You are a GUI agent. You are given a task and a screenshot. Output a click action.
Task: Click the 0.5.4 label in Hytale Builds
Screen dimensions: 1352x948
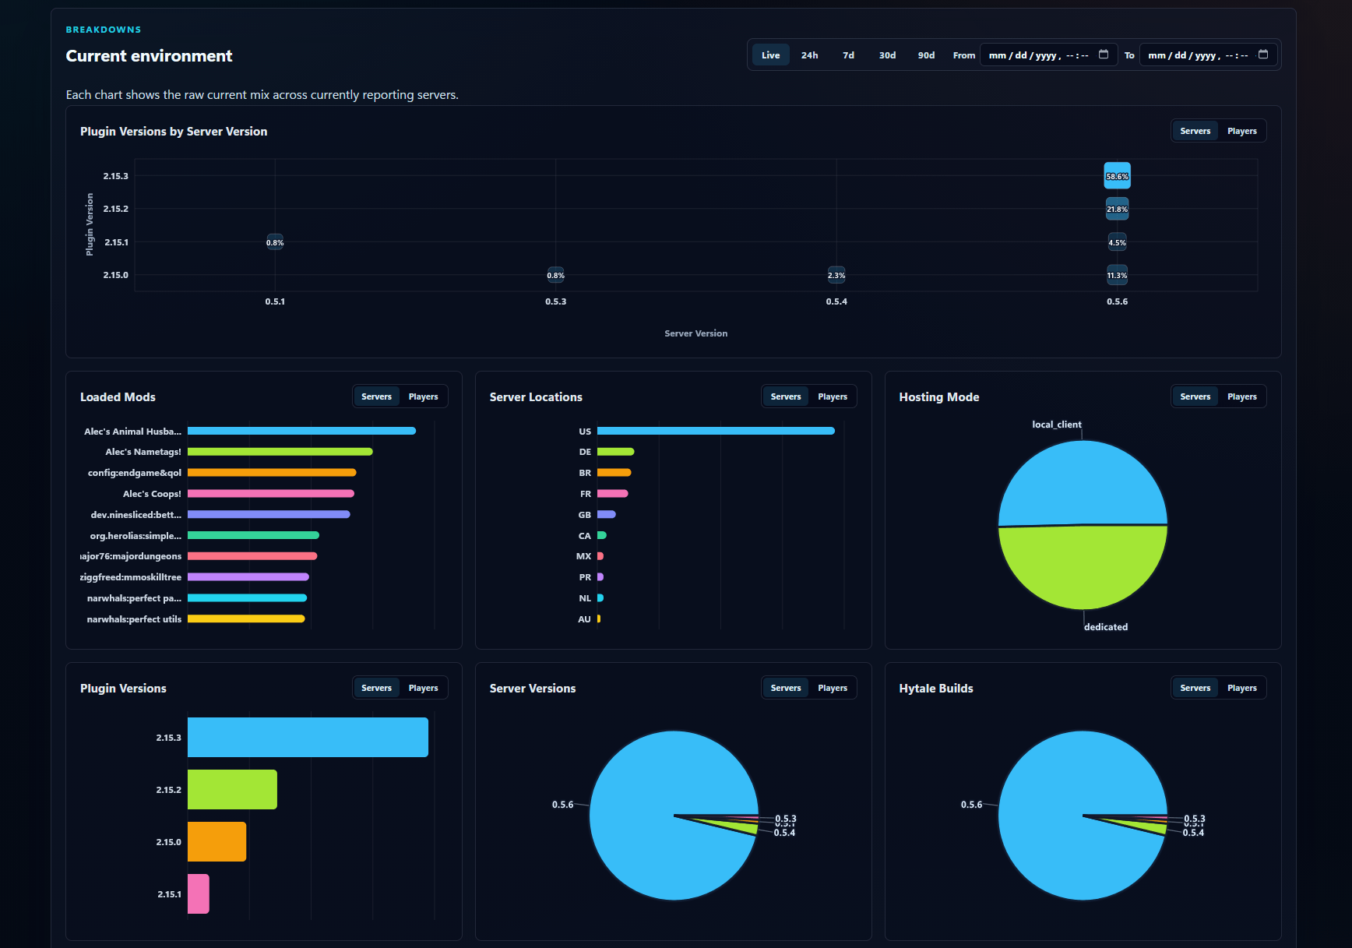pos(1193,833)
